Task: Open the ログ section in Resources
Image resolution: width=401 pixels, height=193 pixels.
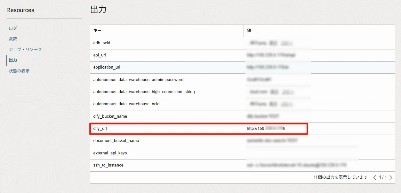Action: [x=13, y=28]
